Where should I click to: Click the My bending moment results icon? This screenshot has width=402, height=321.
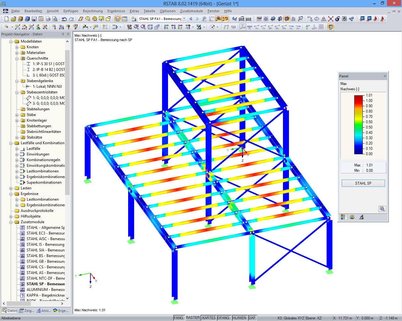click(277, 27)
